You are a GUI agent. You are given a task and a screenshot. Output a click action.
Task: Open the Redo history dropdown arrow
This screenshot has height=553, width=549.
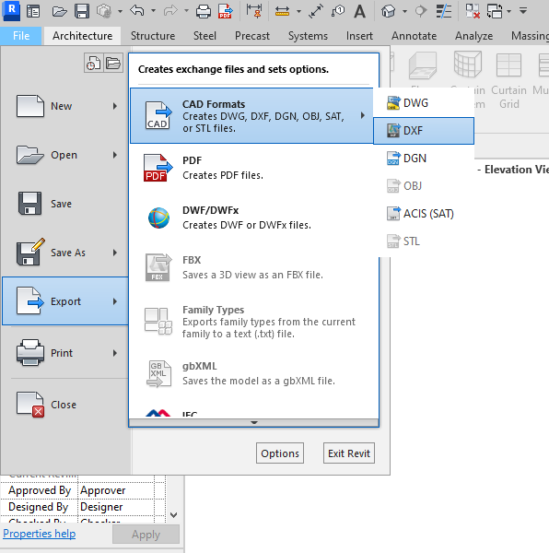point(186,11)
